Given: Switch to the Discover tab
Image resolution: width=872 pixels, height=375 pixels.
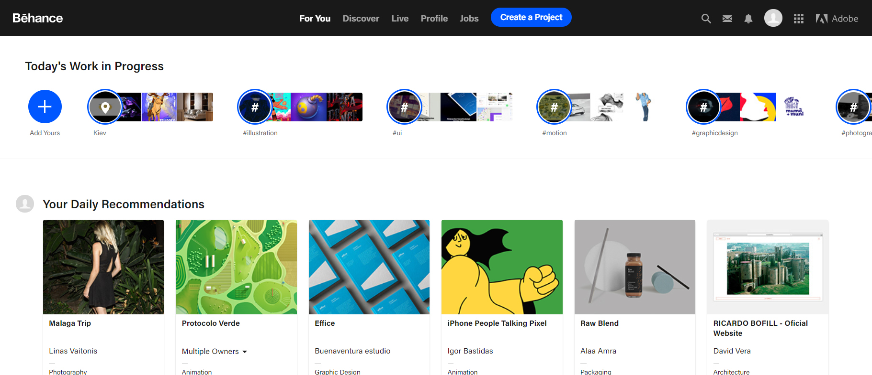Looking at the screenshot, I should click(x=361, y=19).
